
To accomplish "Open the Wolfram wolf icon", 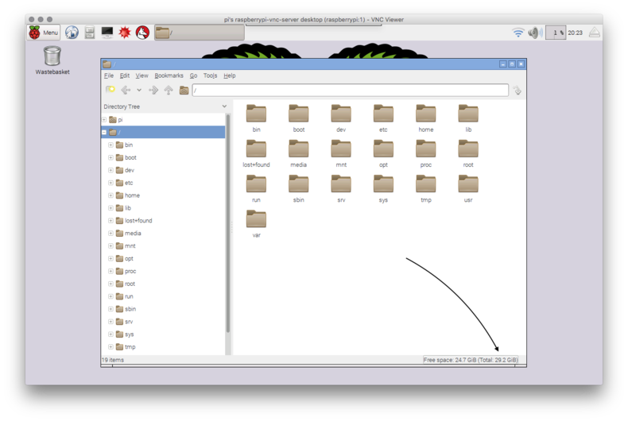I will click(x=142, y=33).
